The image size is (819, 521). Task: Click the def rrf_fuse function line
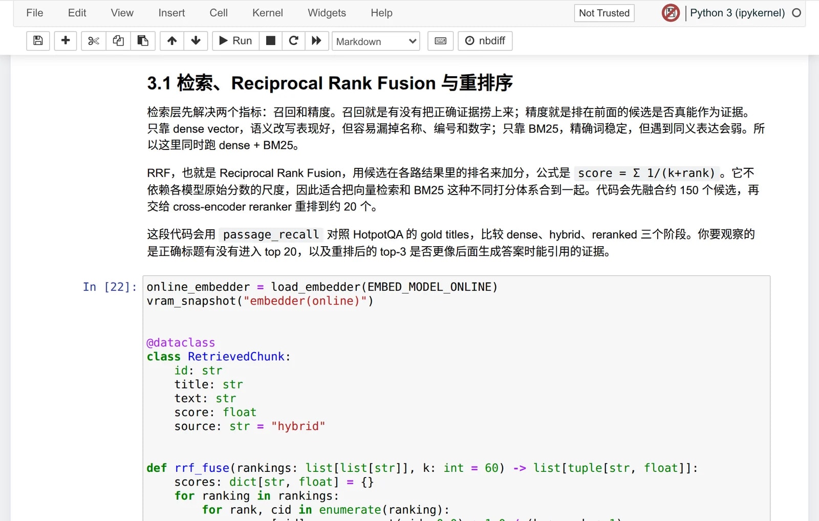[422, 468]
